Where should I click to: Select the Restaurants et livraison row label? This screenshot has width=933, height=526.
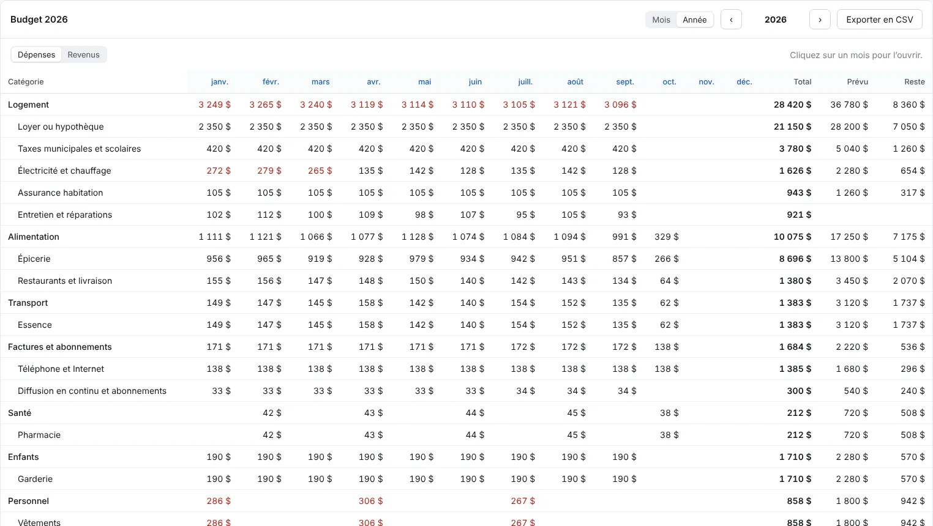tap(65, 281)
